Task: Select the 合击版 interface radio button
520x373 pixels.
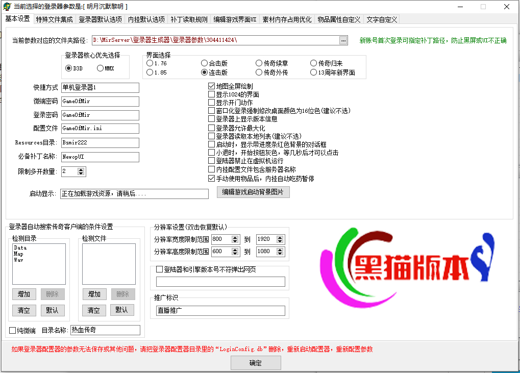Action: 205,63
